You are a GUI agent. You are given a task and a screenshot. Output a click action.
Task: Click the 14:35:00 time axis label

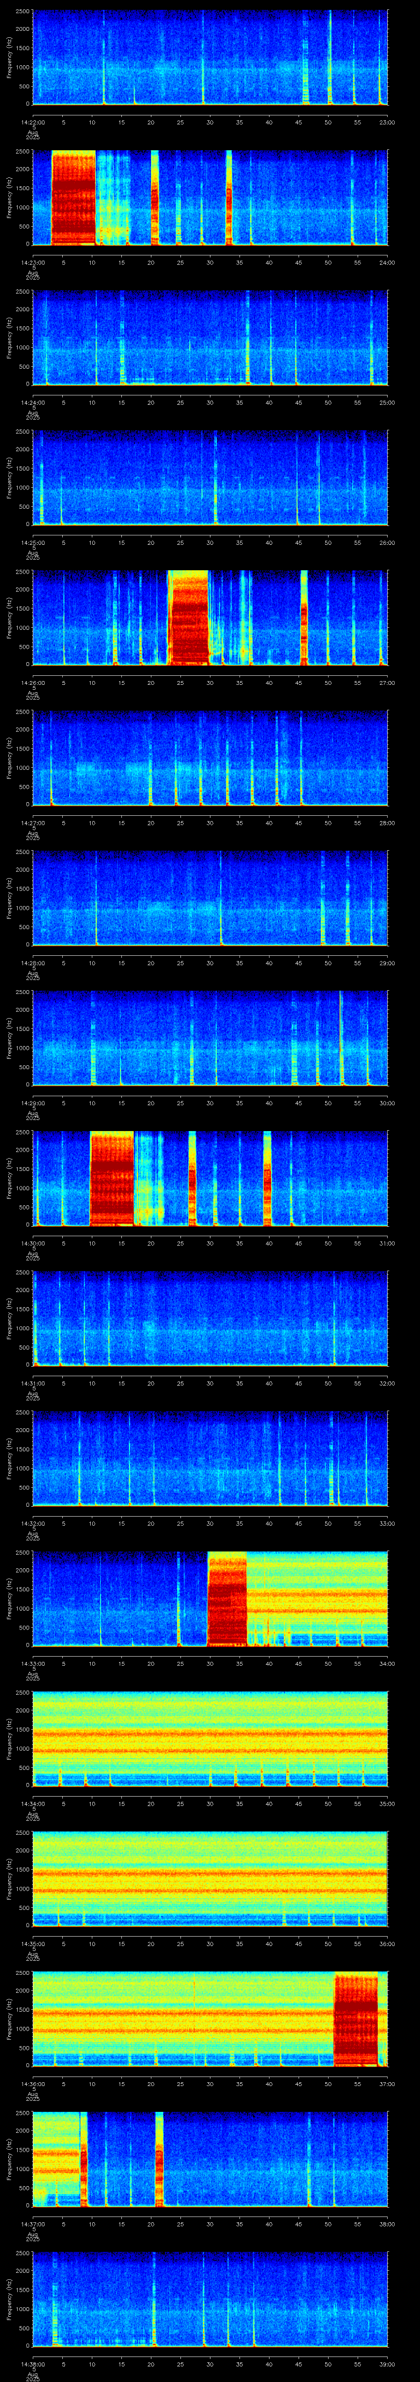(x=32, y=1944)
